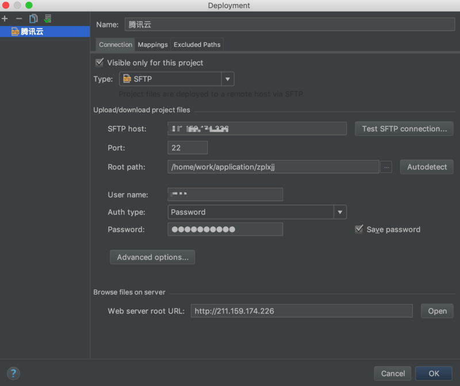460x386 pixels.
Task: Browse root path with ellipsis button
Action: click(x=386, y=167)
